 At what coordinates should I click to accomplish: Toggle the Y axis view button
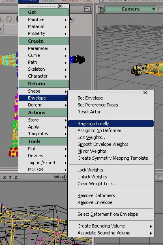(10, 177)
